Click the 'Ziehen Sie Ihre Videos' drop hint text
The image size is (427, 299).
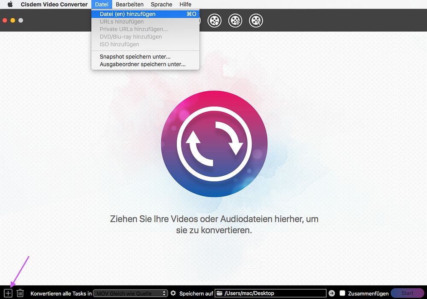click(214, 224)
